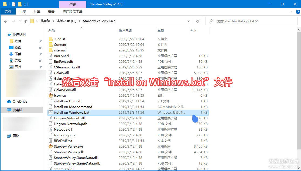The width and height of the screenshot is (301, 171).
Task: Click 本地磁盘 (D:) in address path
Action: (66, 21)
